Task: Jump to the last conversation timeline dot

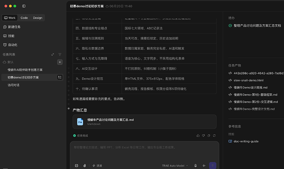Action: (69, 109)
